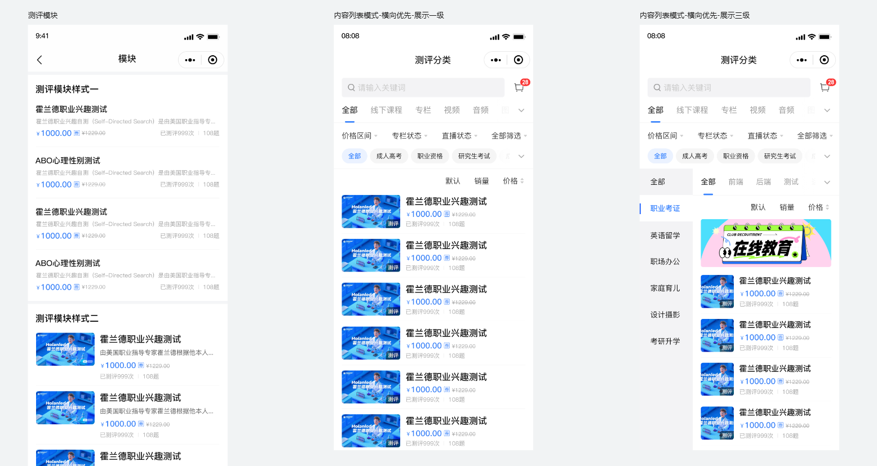Switch to the 前端 sub-tab
The image size is (877, 466).
pos(736,181)
